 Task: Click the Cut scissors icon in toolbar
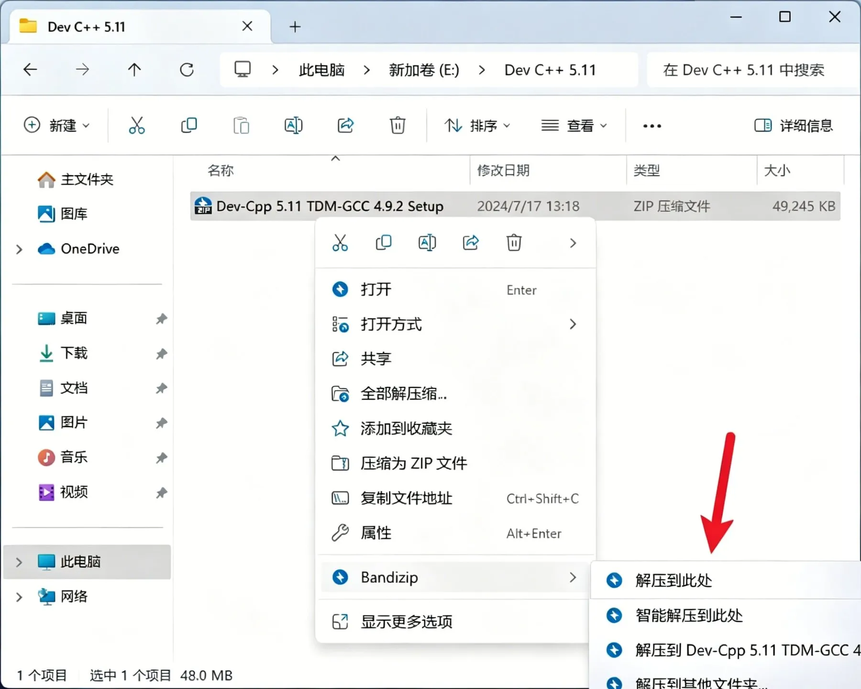[x=137, y=125]
